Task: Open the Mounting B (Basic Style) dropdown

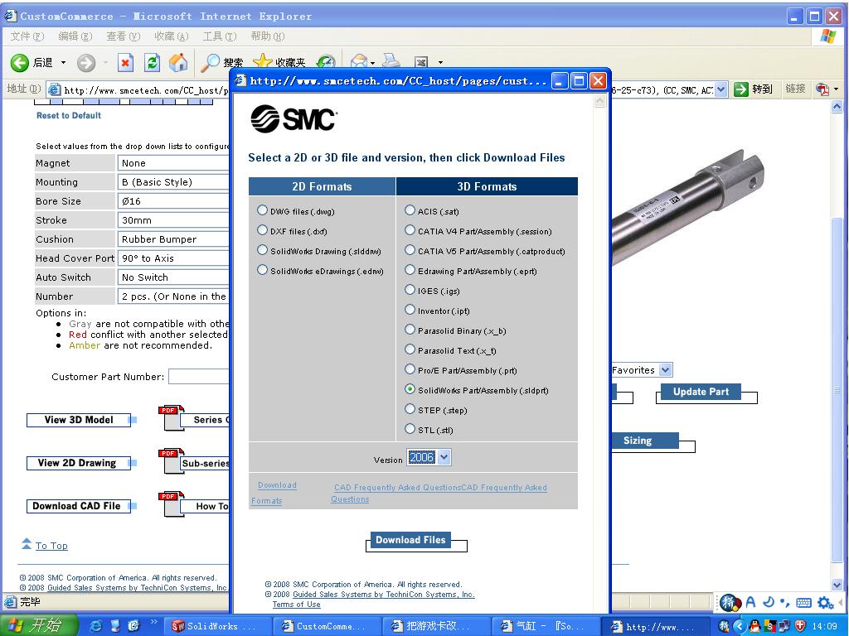Action: (x=172, y=181)
